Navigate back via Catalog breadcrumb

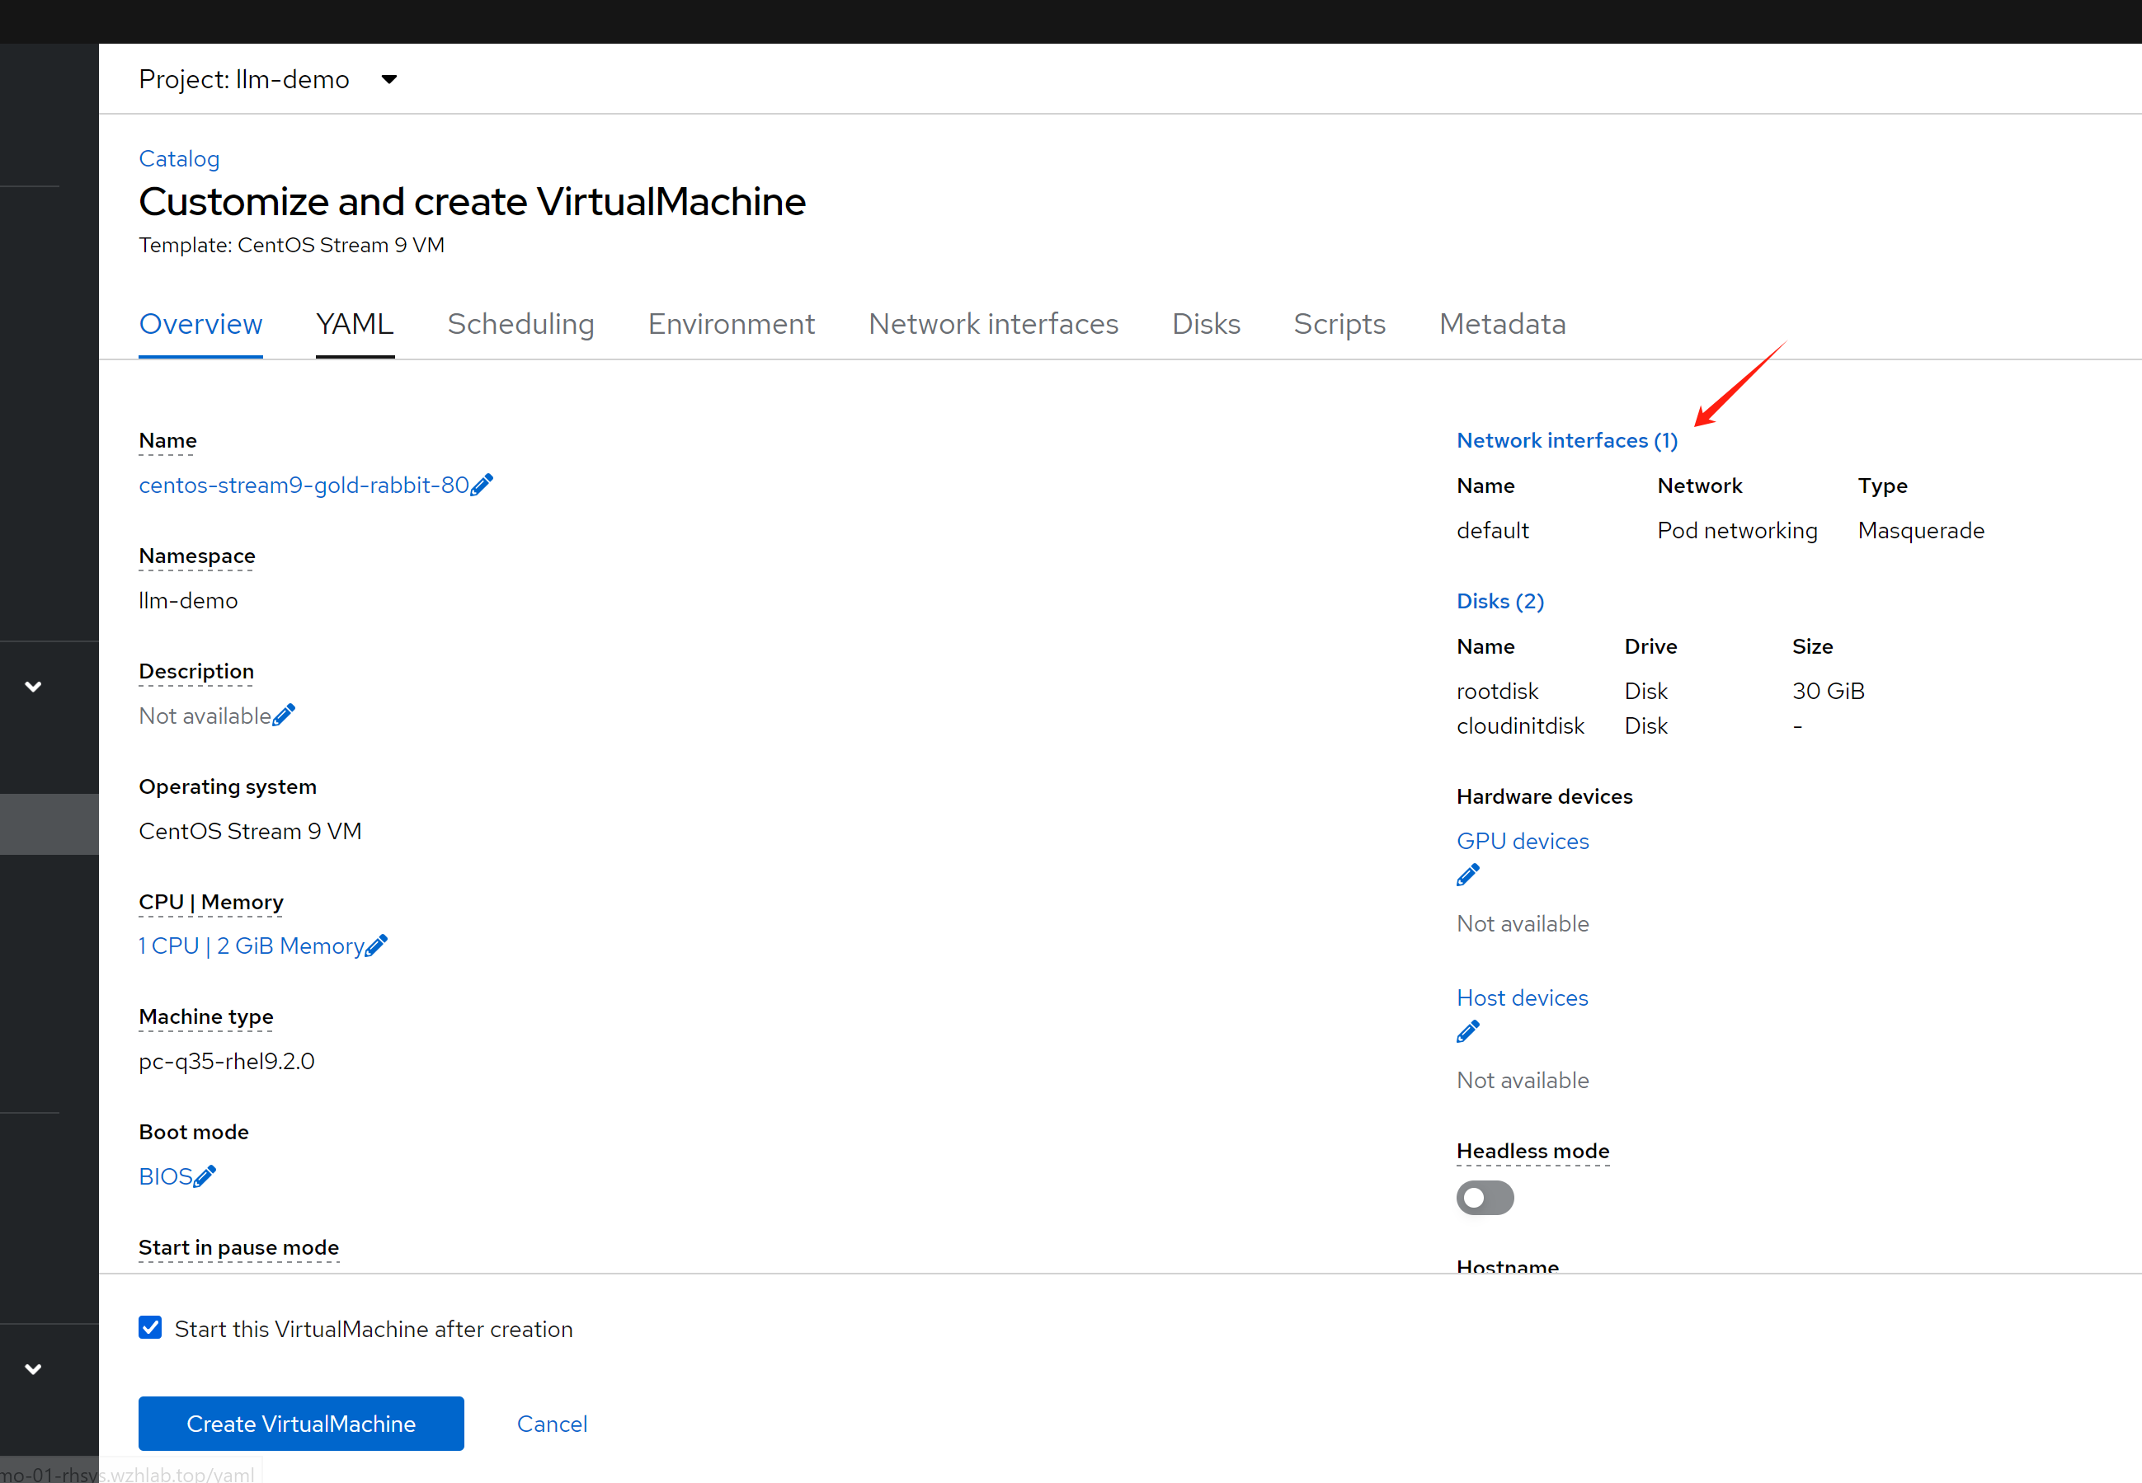pos(178,159)
